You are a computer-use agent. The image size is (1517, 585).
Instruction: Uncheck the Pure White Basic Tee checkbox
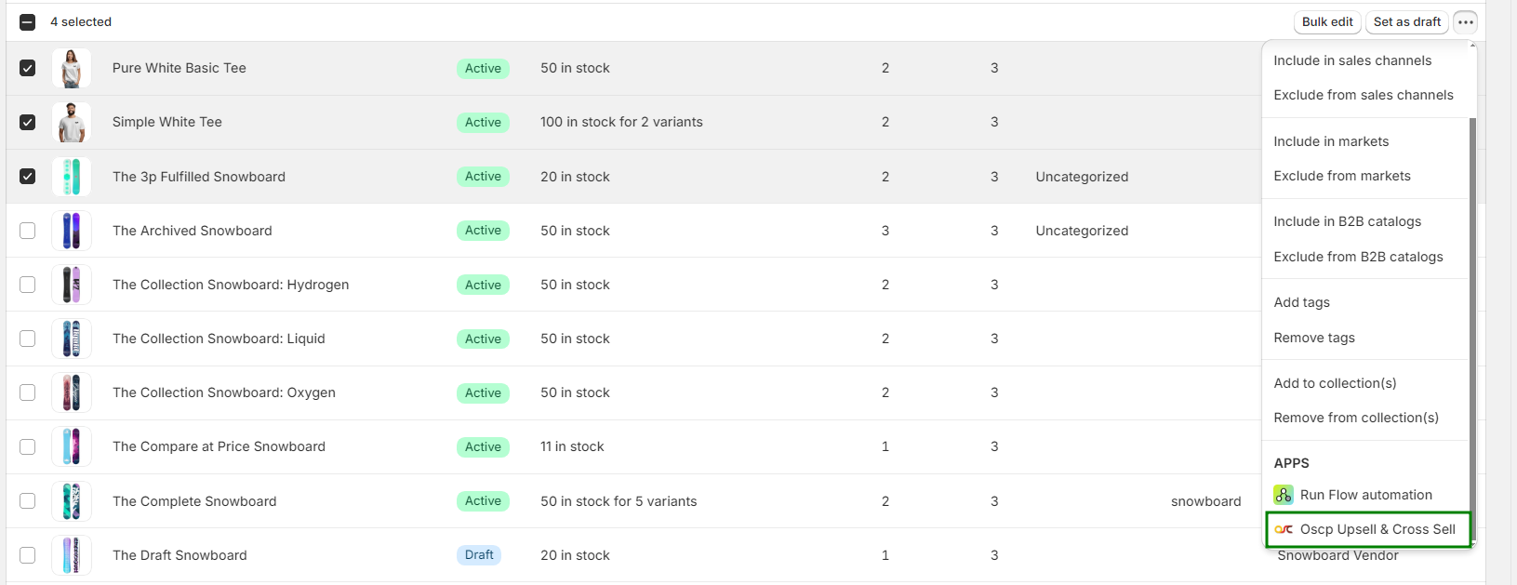click(28, 69)
